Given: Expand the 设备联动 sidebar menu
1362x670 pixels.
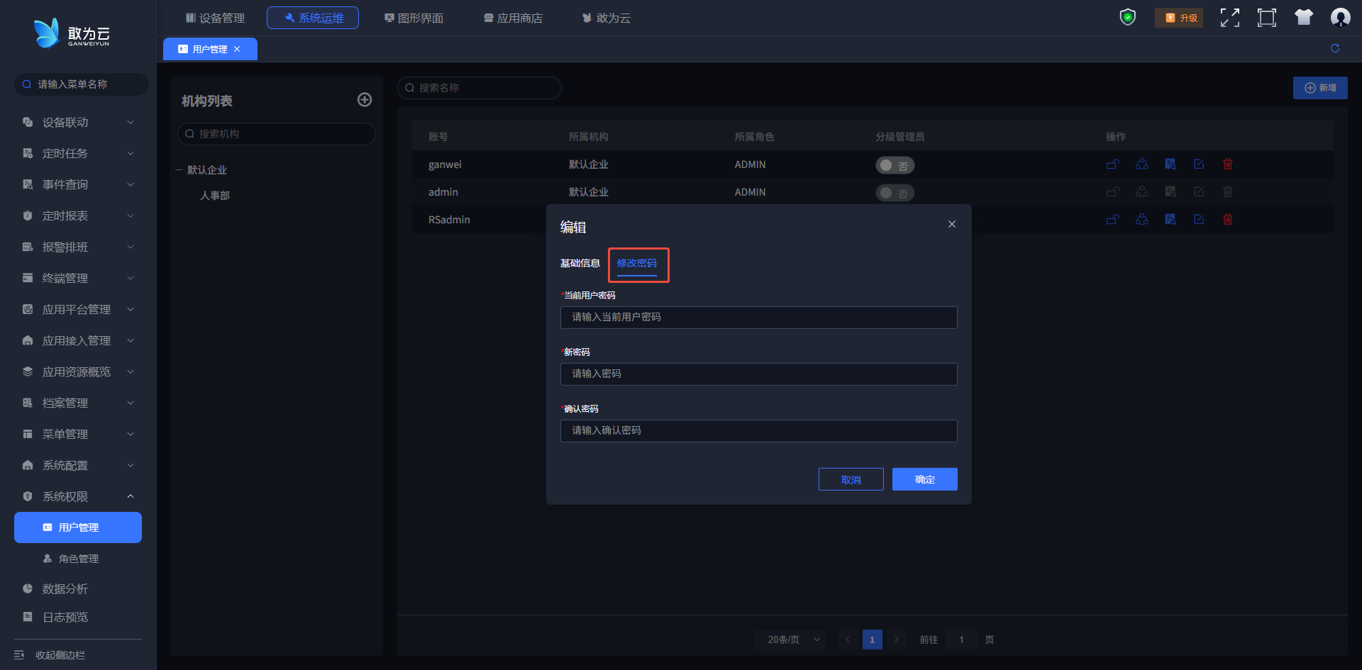Looking at the screenshot, I should (78, 123).
